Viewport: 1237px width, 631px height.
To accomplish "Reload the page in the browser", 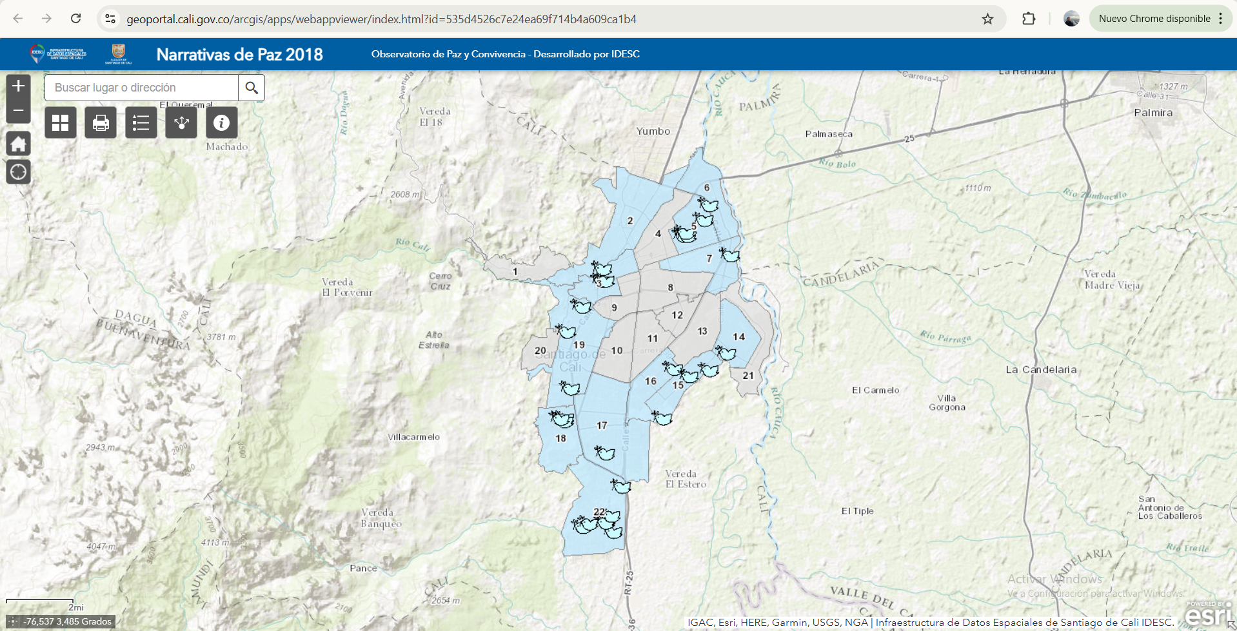I will pyautogui.click(x=76, y=19).
